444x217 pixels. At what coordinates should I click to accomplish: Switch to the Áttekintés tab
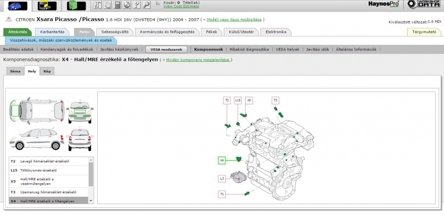(18, 32)
